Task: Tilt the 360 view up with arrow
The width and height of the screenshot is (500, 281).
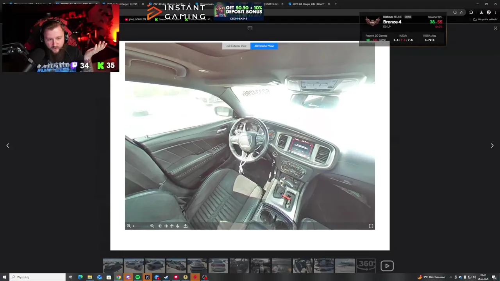Action: coord(171,226)
